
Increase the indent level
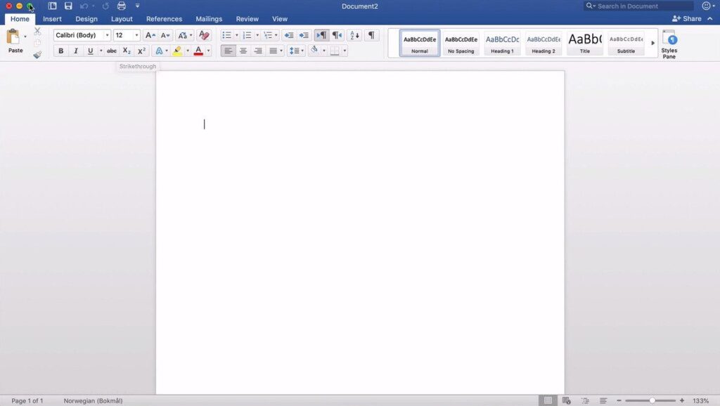[x=302, y=35]
